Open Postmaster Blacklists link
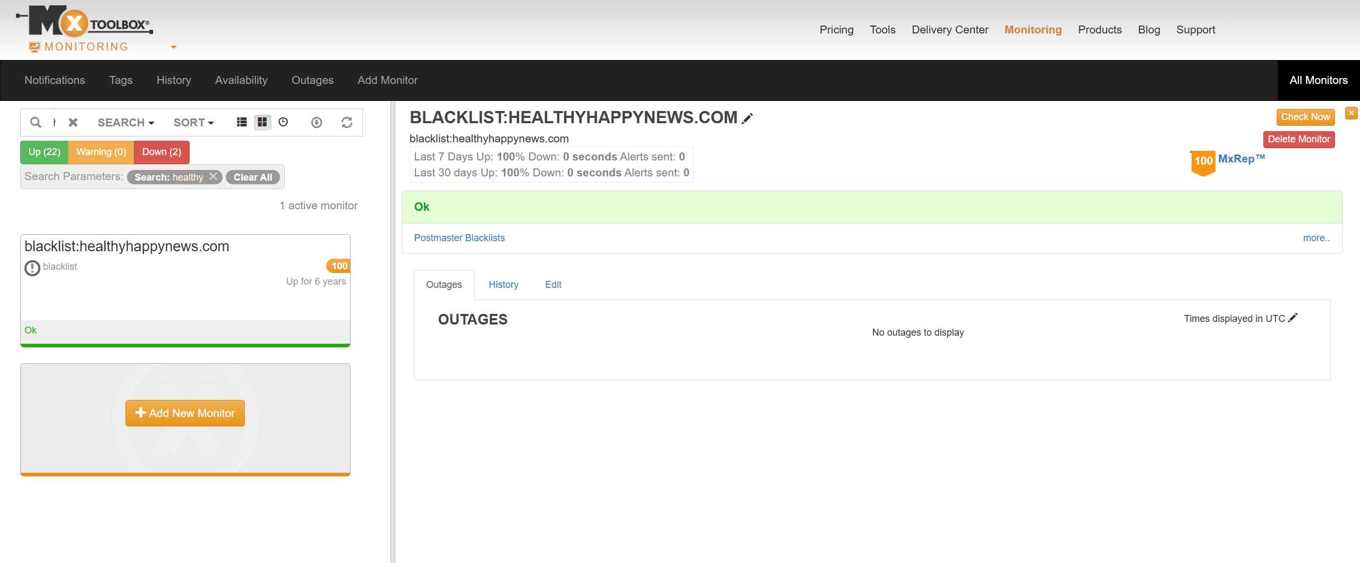 coord(459,238)
